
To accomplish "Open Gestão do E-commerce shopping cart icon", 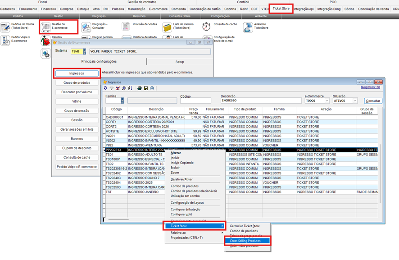I will tap(45, 27).
